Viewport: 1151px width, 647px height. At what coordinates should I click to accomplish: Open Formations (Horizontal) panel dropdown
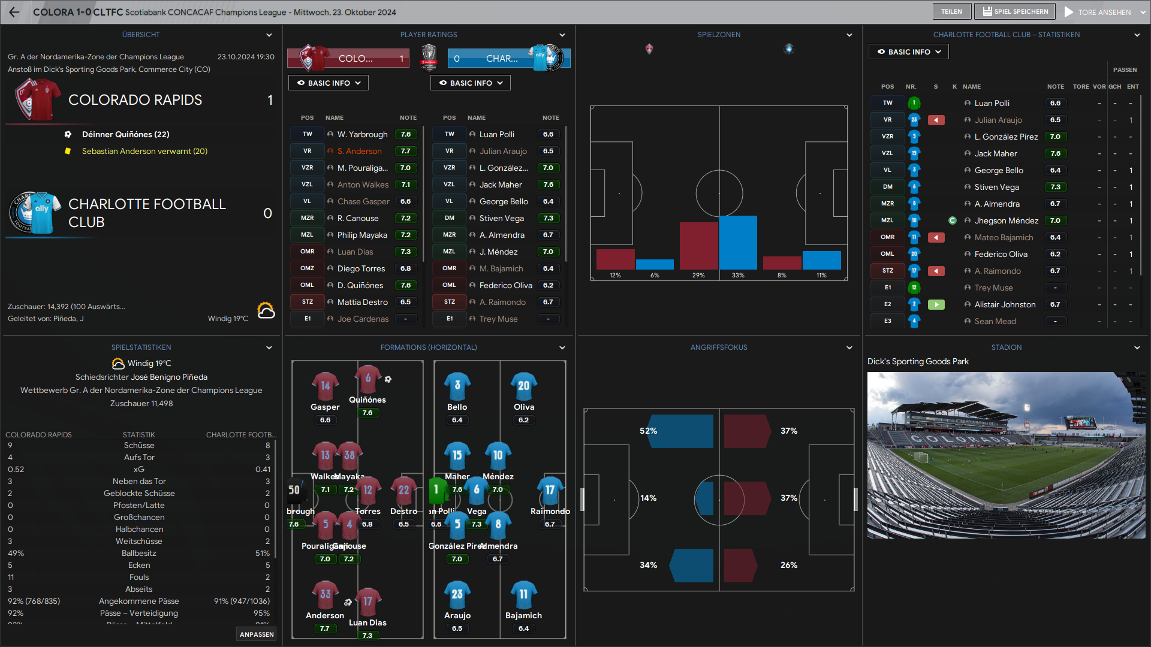click(x=562, y=348)
